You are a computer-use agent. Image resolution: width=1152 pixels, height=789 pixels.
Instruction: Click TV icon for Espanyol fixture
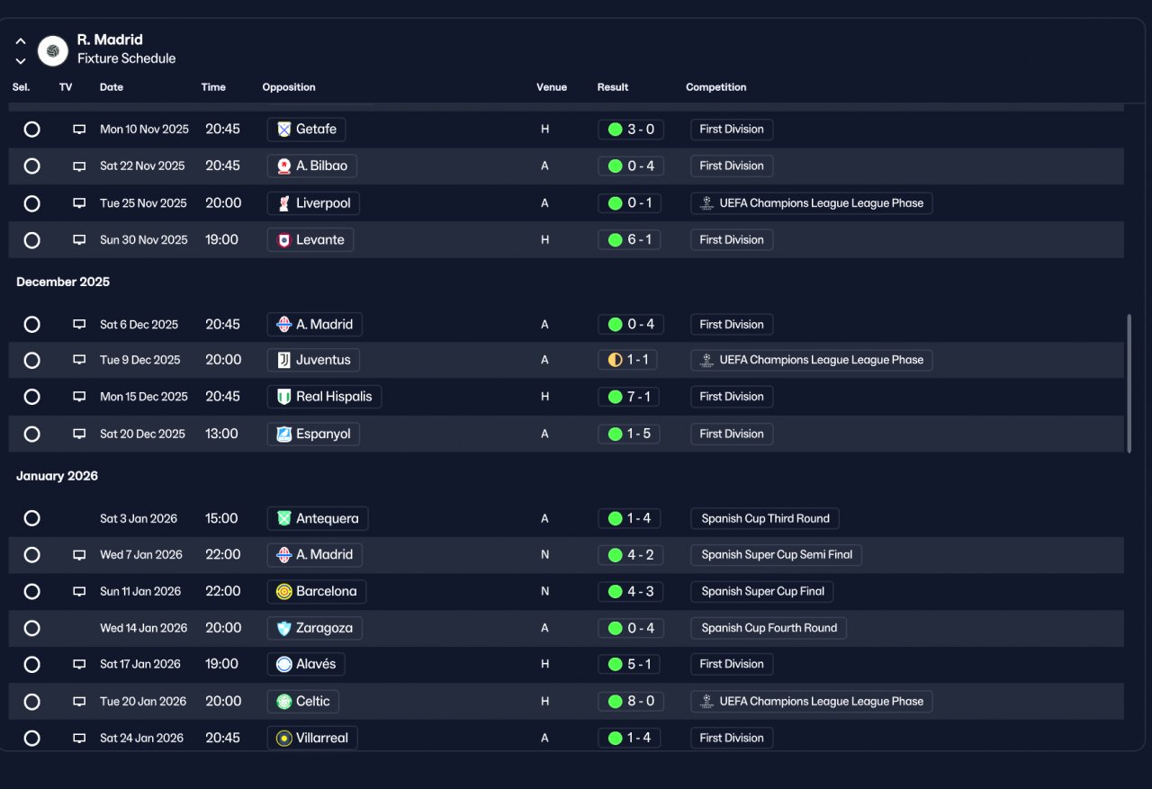[x=79, y=435]
